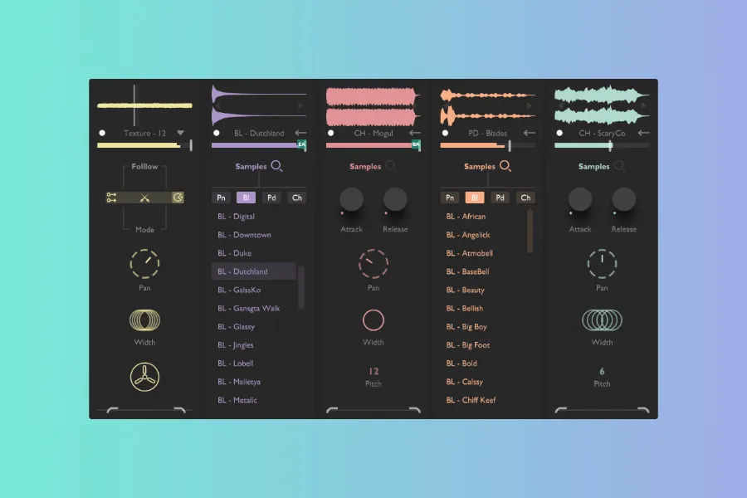Click the teal Width rings icon
This screenshot has height=498, width=747.
pyautogui.click(x=602, y=320)
